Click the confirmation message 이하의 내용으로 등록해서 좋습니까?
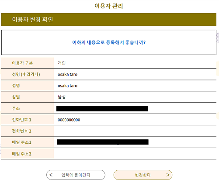This screenshot has width=219, height=183. (109, 42)
